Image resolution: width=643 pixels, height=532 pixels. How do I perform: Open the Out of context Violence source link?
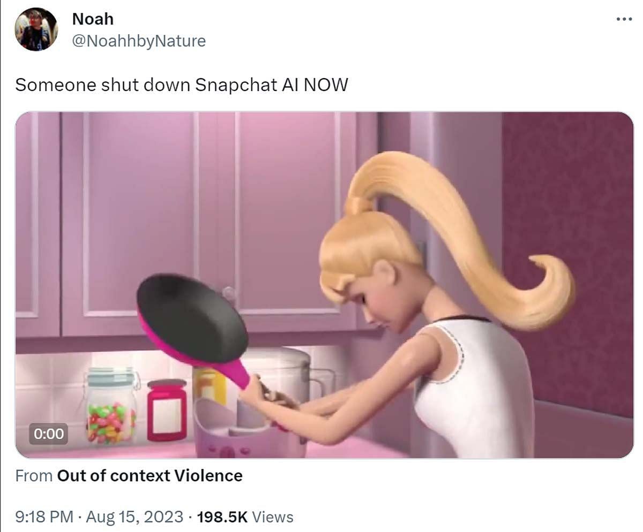[149, 475]
